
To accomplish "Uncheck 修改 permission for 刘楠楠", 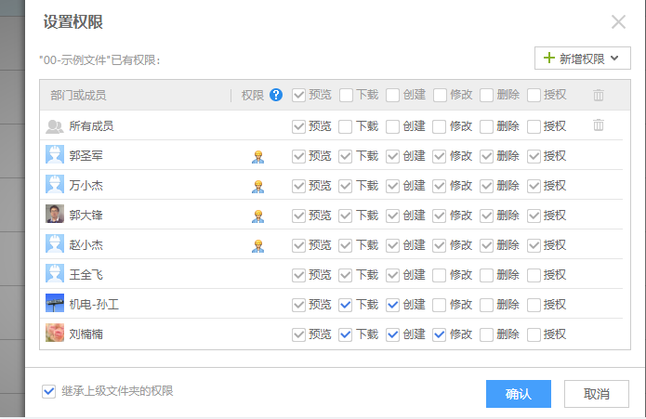I will click(439, 334).
